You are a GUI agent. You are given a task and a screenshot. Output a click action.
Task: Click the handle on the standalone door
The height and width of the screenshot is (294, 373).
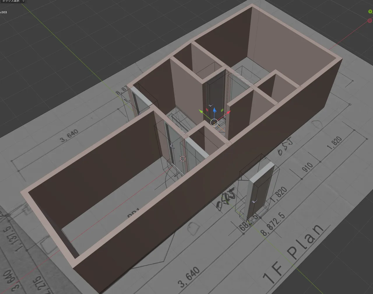tap(254, 201)
